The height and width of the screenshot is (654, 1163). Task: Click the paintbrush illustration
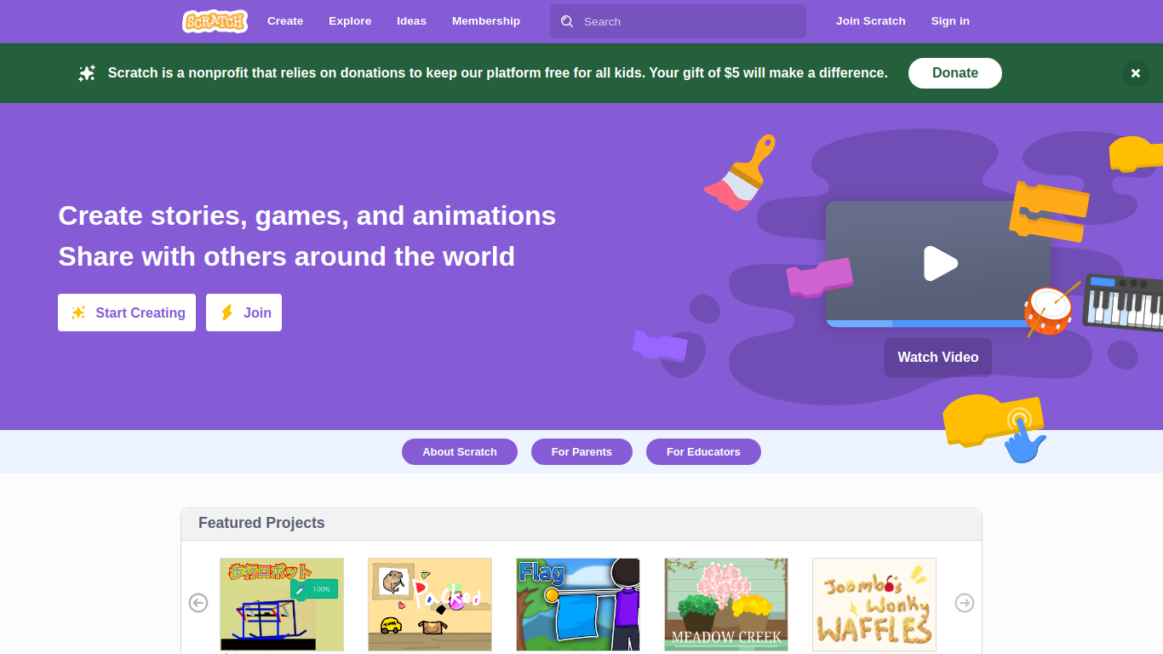point(740,173)
